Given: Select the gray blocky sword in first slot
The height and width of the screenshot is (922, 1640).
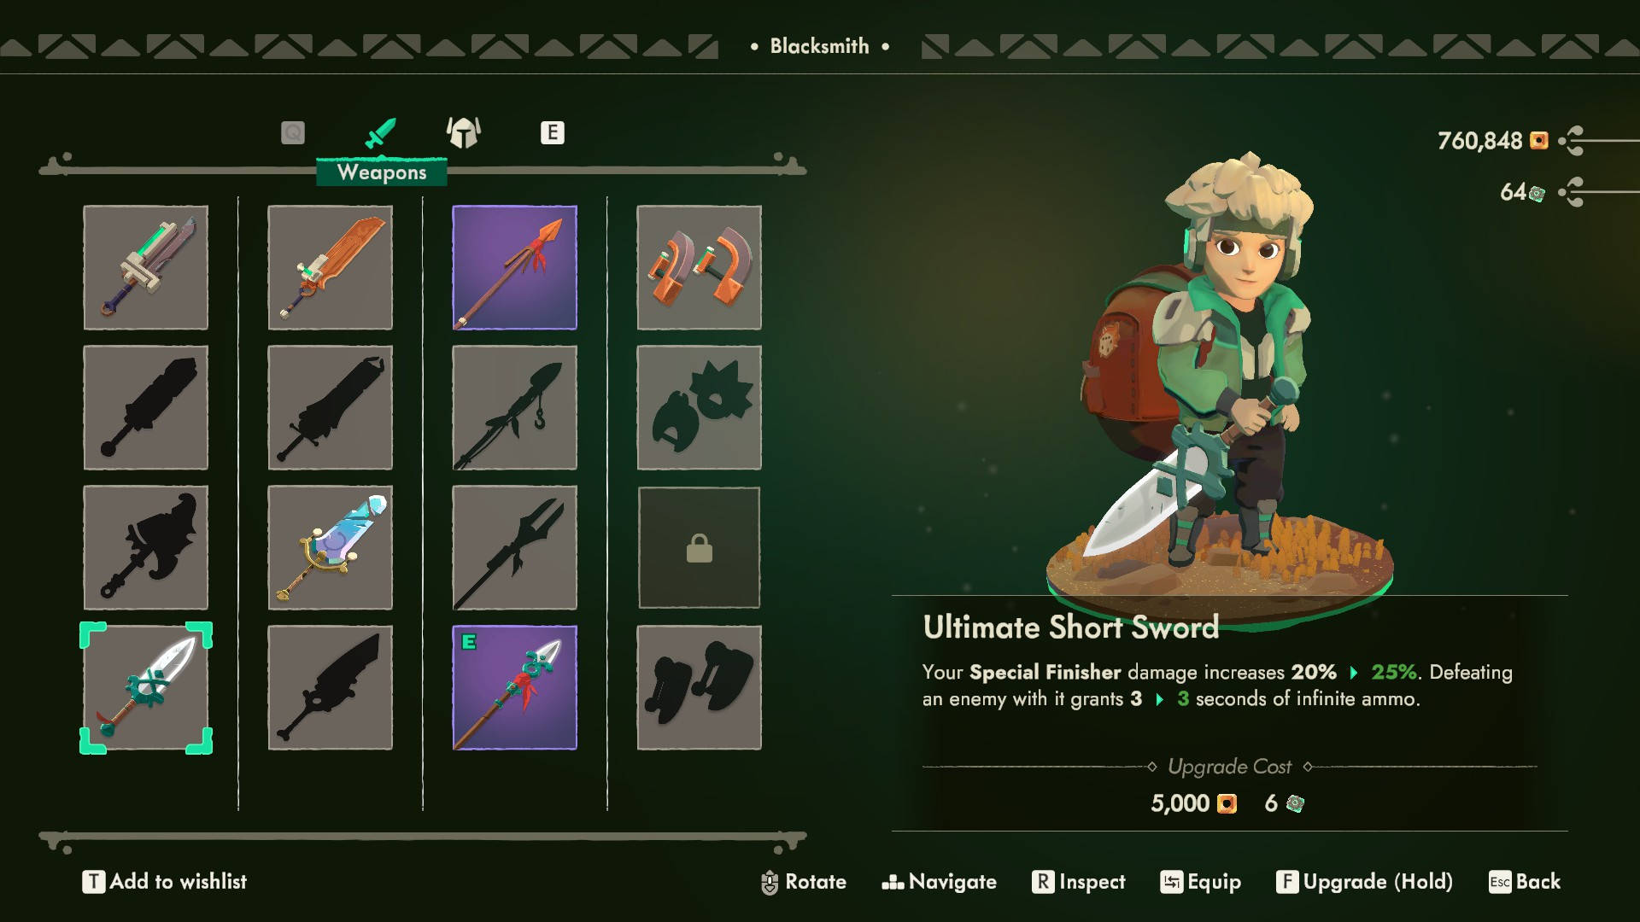Looking at the screenshot, I should 145,267.
